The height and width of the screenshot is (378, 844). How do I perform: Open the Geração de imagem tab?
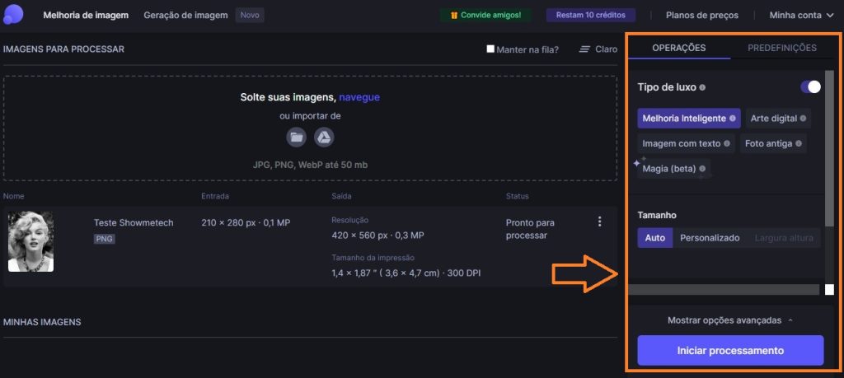[x=186, y=15]
